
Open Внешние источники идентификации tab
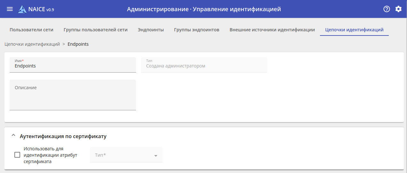point(272,30)
